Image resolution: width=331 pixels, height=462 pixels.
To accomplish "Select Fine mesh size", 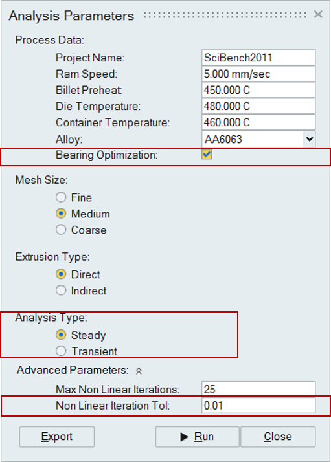I will (61, 197).
